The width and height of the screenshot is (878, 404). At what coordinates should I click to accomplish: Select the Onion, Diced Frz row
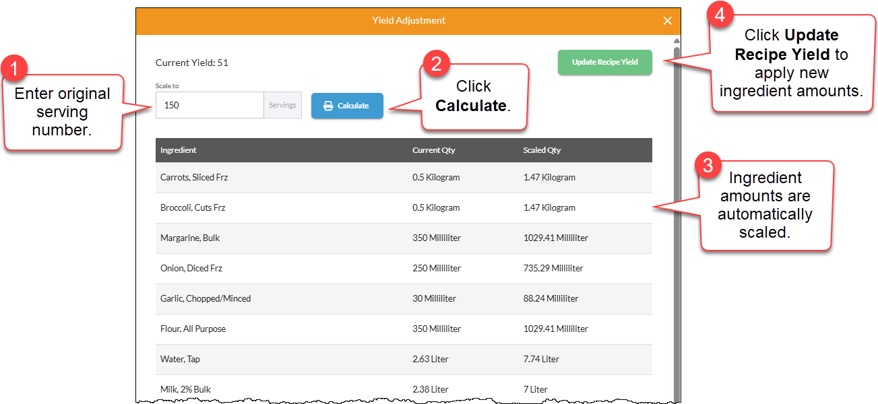pyautogui.click(x=404, y=269)
